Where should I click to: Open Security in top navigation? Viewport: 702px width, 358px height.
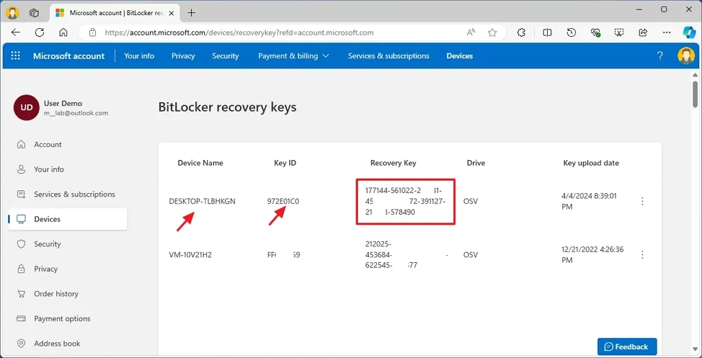225,56
